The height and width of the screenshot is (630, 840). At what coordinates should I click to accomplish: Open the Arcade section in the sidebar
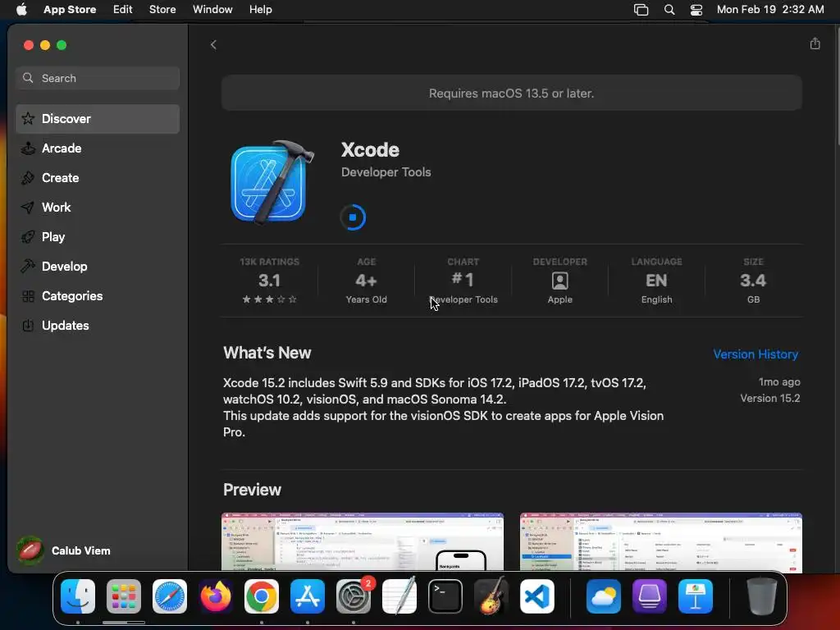(98, 148)
